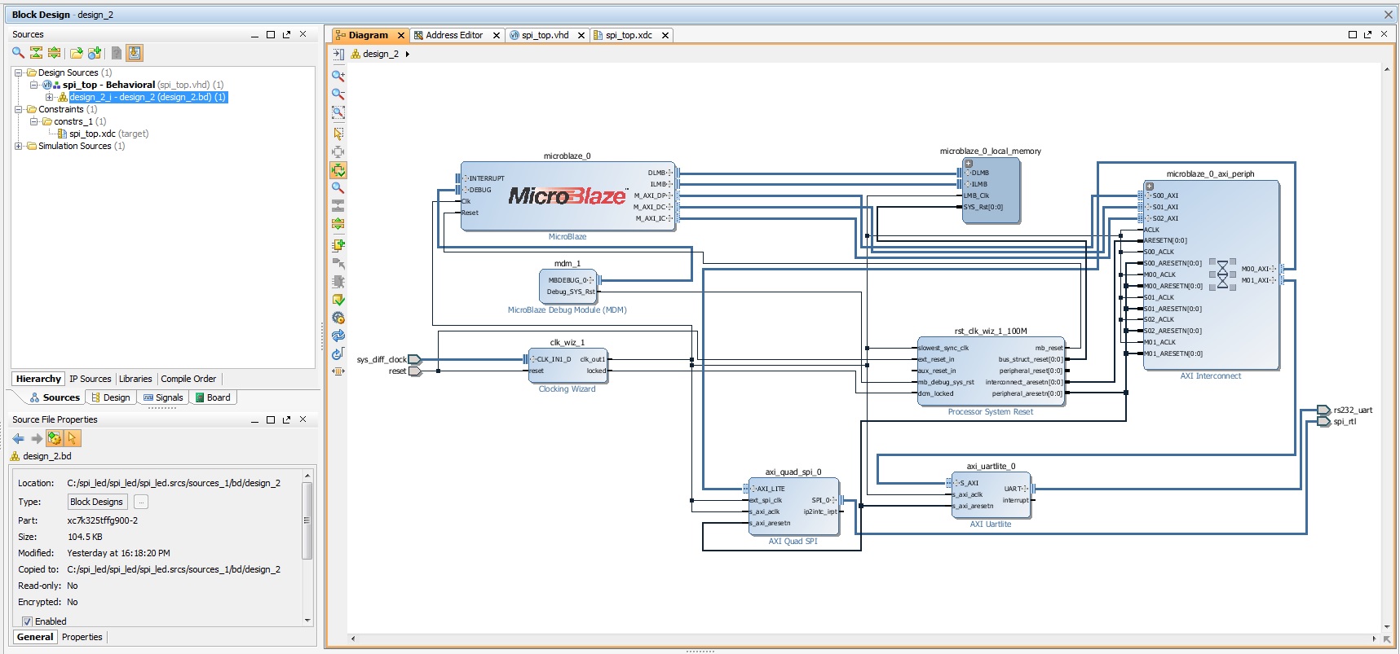This screenshot has height=654, width=1400.
Task: Click the Add Sources icon
Action: 95,53
